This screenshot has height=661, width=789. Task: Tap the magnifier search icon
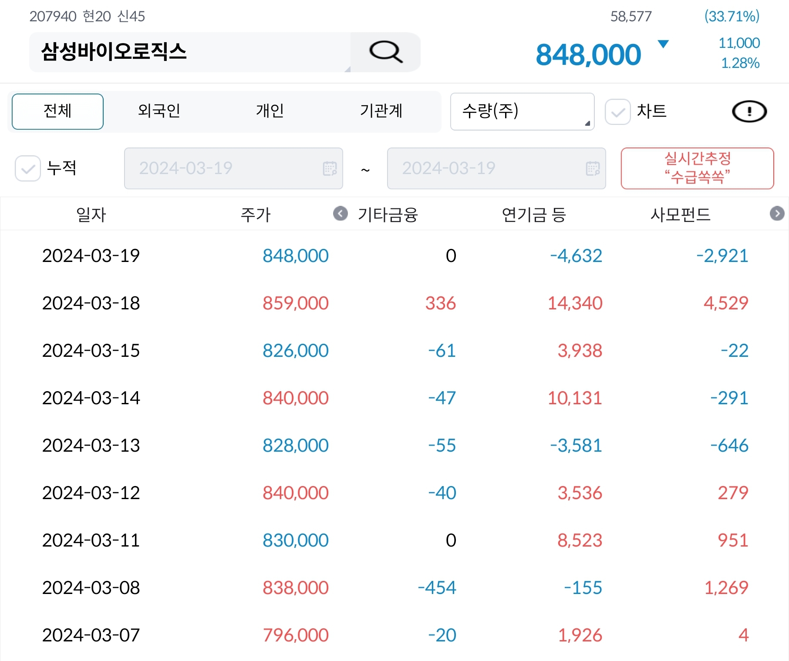(386, 52)
